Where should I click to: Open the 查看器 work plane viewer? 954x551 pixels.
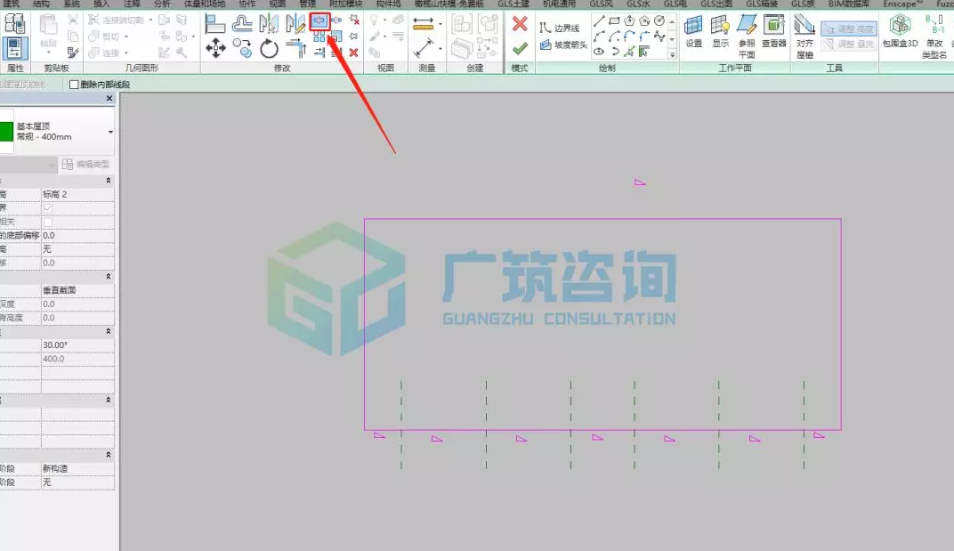tap(774, 32)
